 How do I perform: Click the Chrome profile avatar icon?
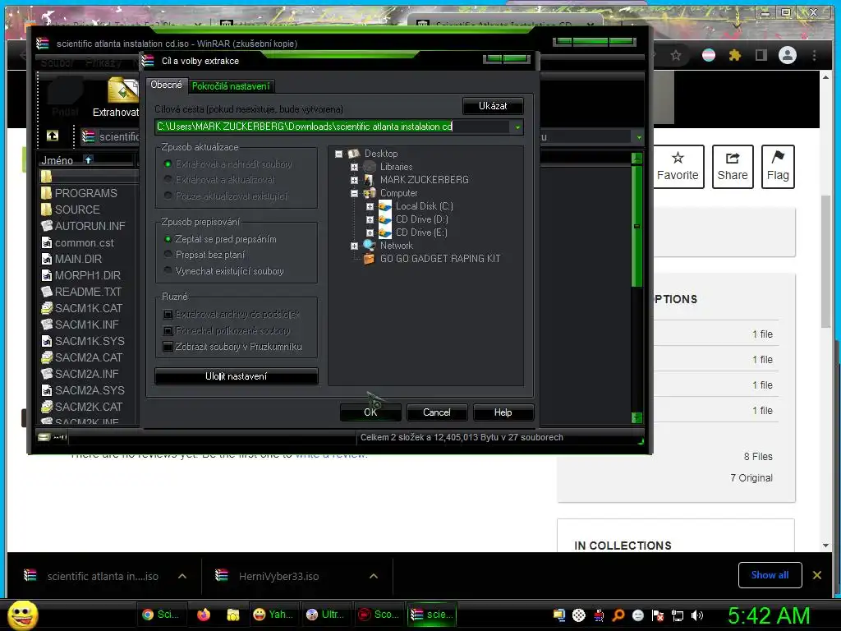coord(788,55)
